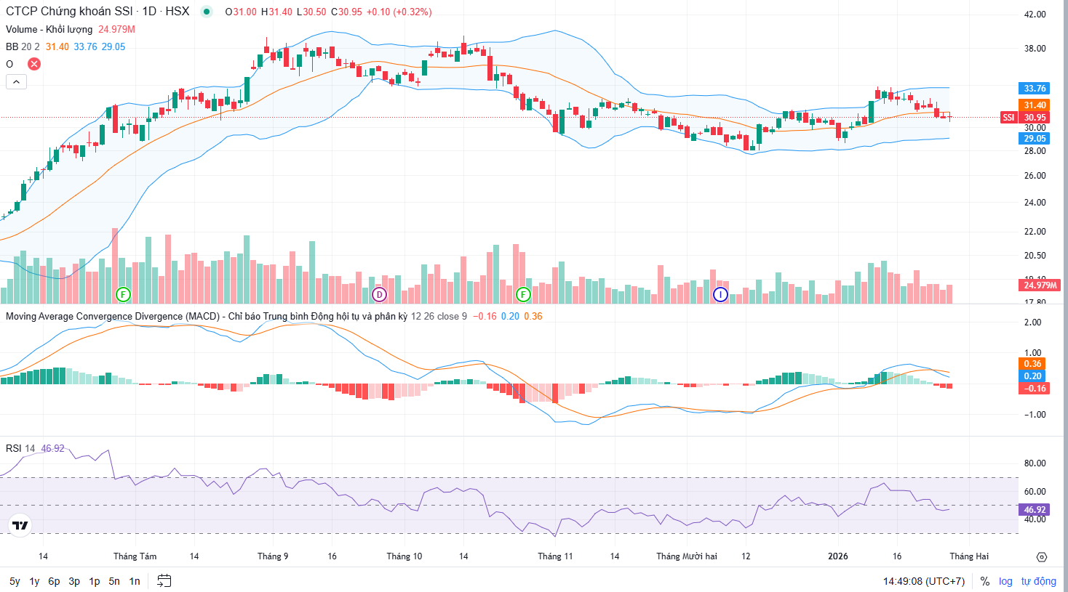This screenshot has width=1068, height=592.
Task: Open the go-to-date calendar icon
Action: click(x=164, y=580)
